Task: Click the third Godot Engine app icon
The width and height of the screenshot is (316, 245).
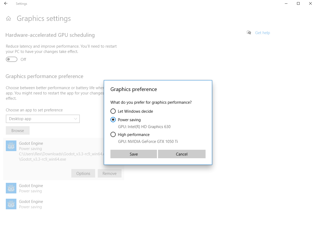Action: click(x=11, y=204)
